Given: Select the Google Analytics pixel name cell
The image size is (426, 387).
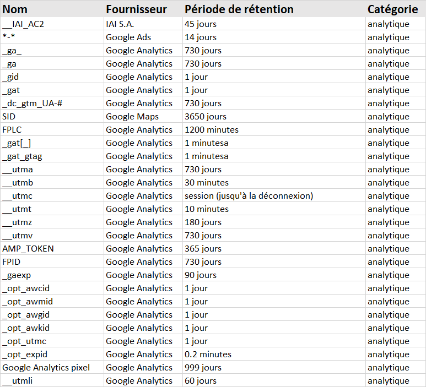Looking at the screenshot, I should [46, 368].
